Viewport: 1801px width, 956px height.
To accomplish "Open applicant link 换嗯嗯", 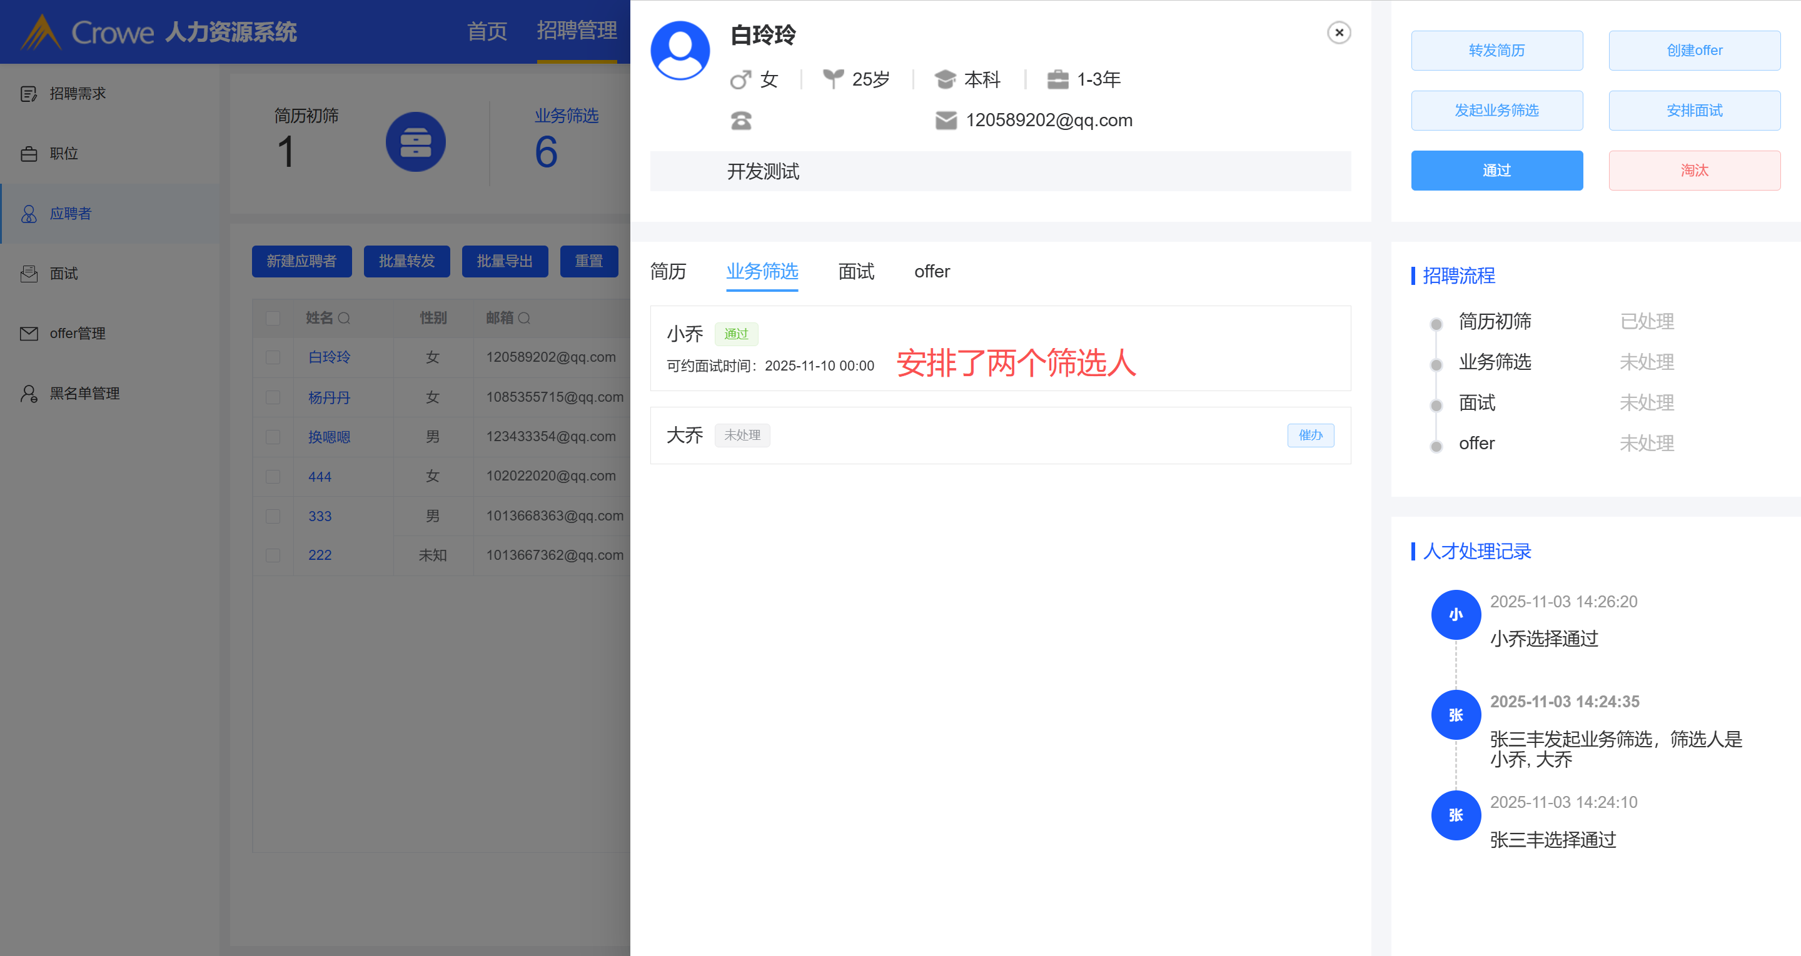I will pyautogui.click(x=328, y=437).
